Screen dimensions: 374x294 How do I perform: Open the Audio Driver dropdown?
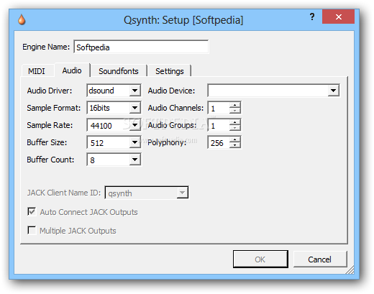[135, 91]
